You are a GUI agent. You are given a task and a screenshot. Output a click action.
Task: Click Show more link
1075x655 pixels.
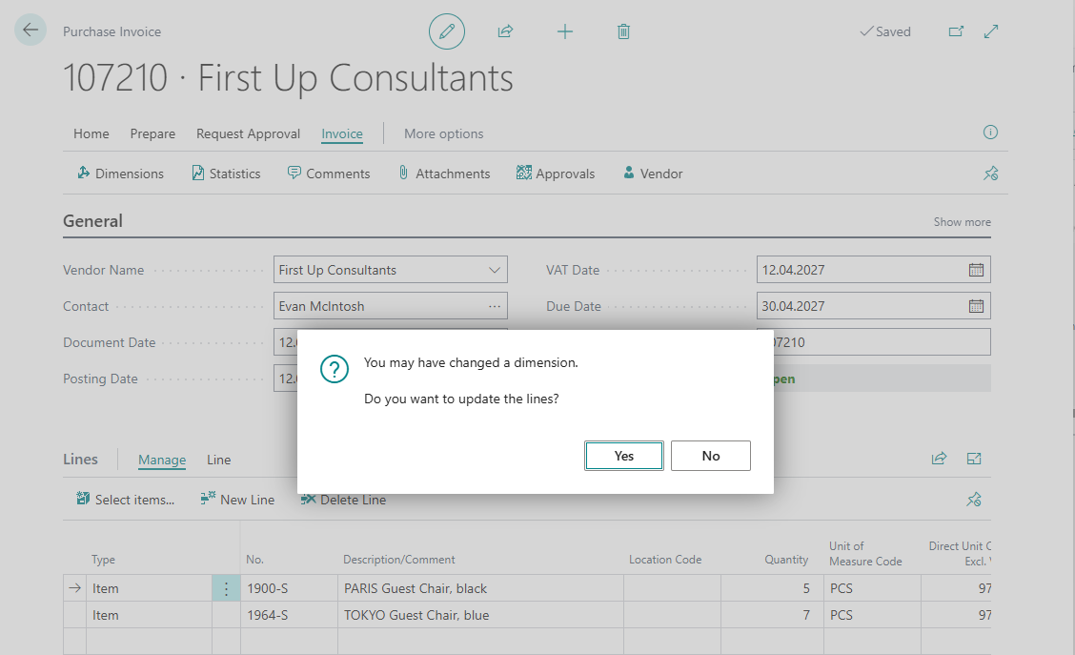[x=962, y=221]
